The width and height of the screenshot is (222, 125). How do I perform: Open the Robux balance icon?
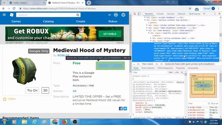click(116, 15)
